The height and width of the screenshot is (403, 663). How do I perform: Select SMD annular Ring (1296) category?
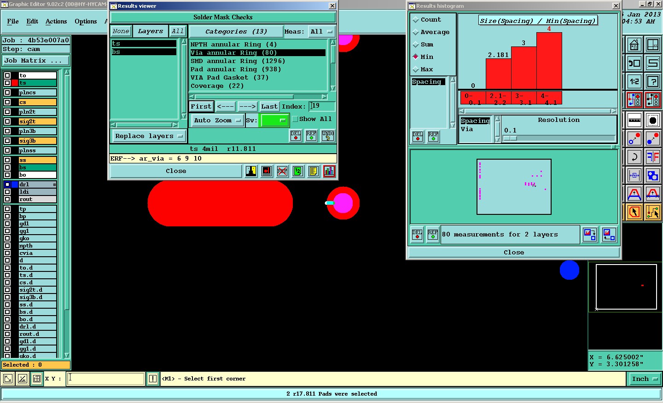pyautogui.click(x=238, y=61)
